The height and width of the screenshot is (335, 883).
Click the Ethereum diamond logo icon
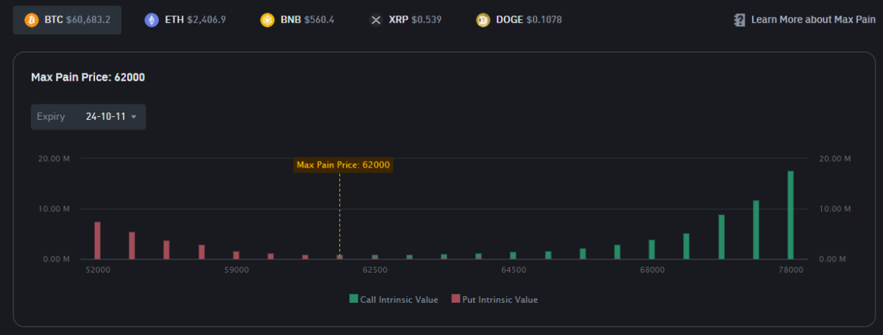click(152, 20)
